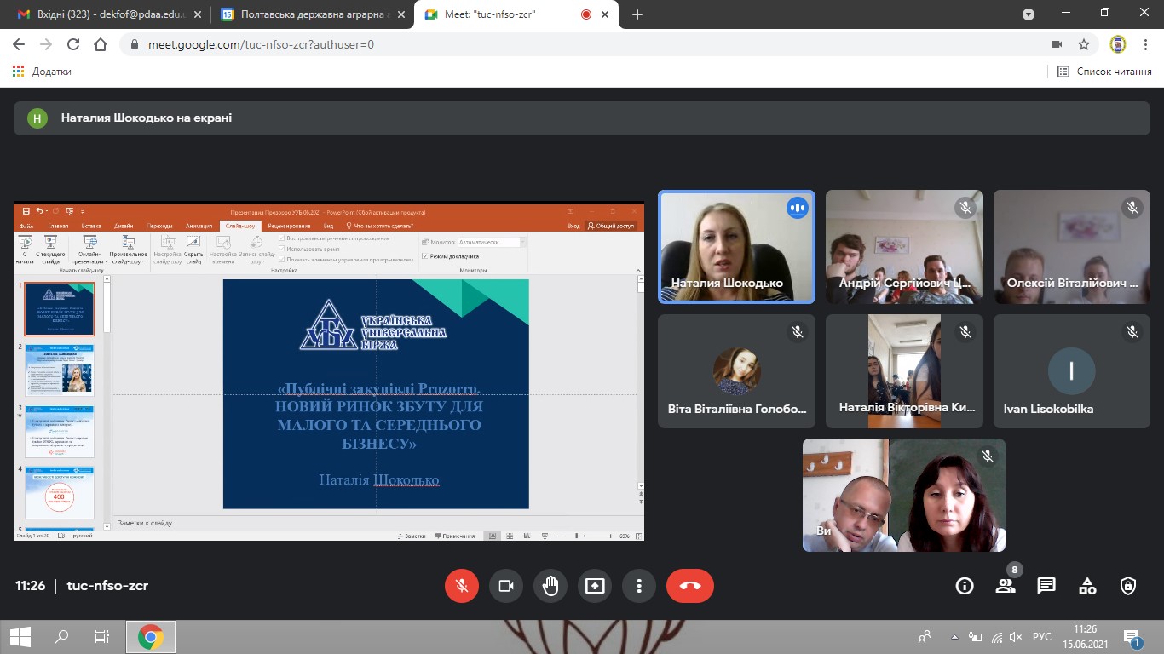Raise hand in the meeting
1164x654 pixels.
[x=550, y=586]
